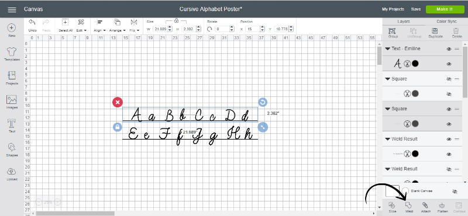Click the lock handle on selection
Screen dimensions: 468x216
pos(118,127)
